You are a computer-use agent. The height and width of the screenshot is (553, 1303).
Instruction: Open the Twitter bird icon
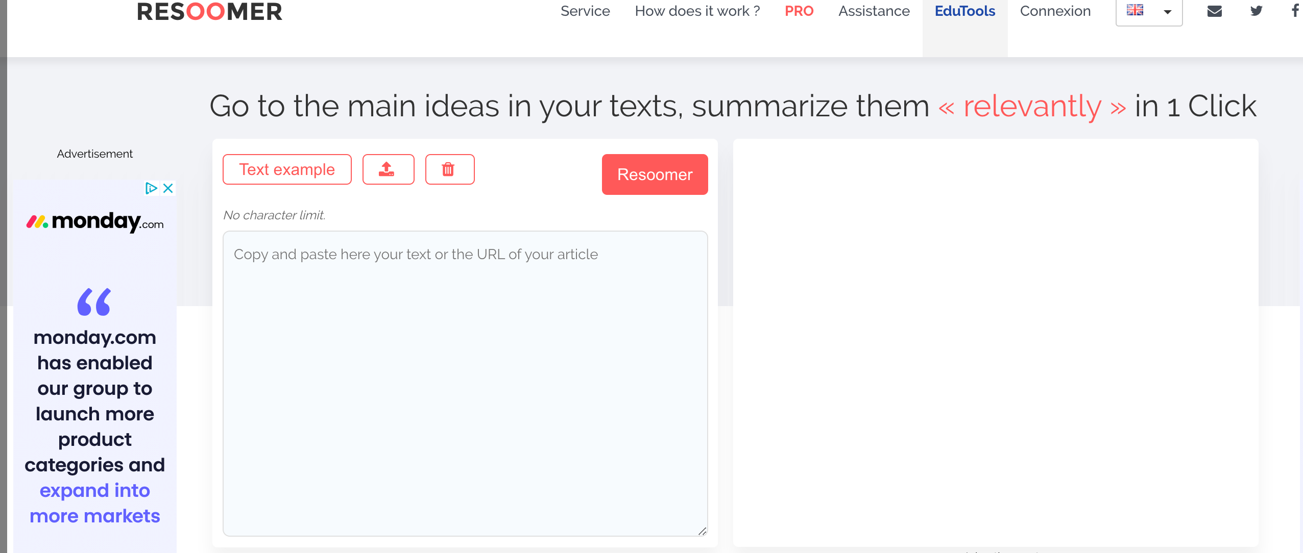(1256, 11)
